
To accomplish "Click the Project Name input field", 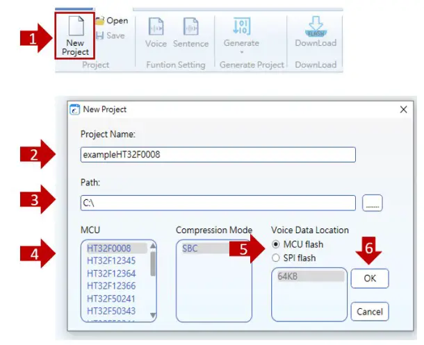I will (x=218, y=155).
